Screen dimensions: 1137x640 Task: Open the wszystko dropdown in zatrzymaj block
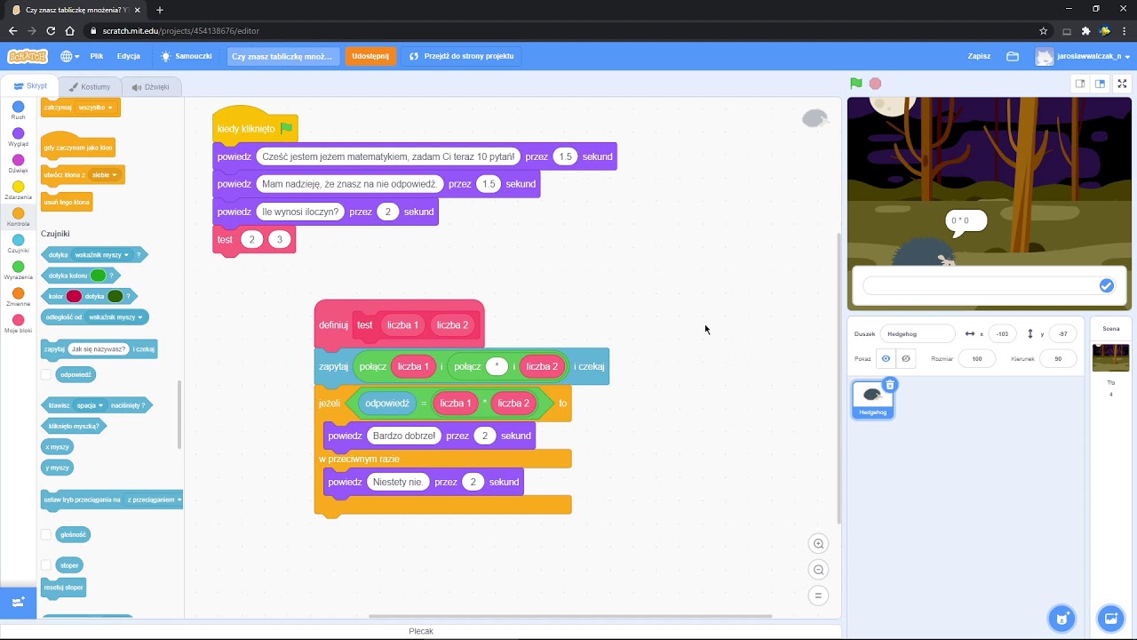tap(96, 108)
